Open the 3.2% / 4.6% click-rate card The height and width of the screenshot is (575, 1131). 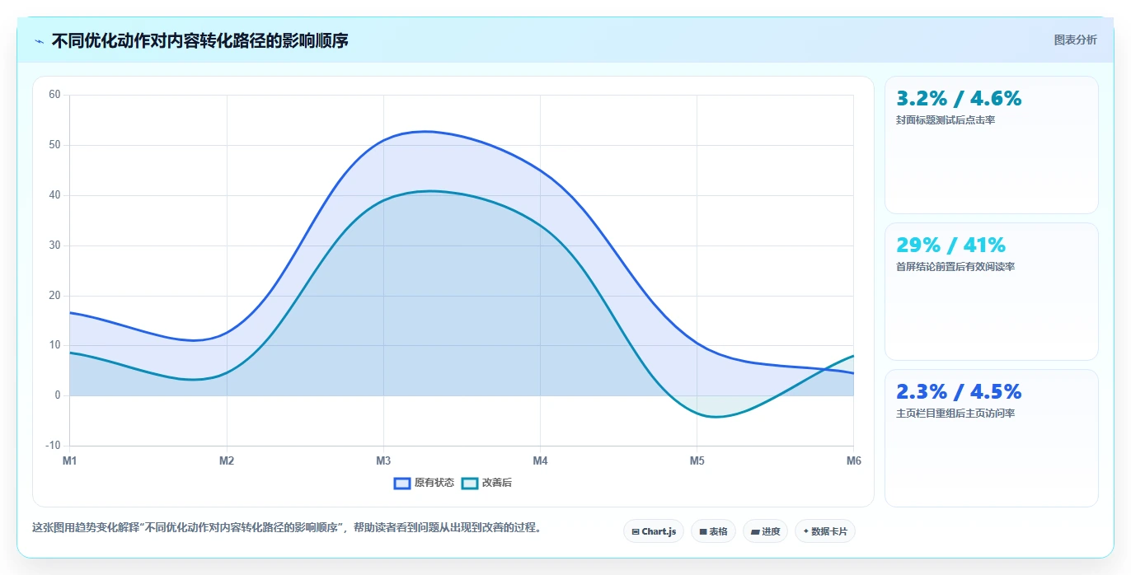[991, 145]
